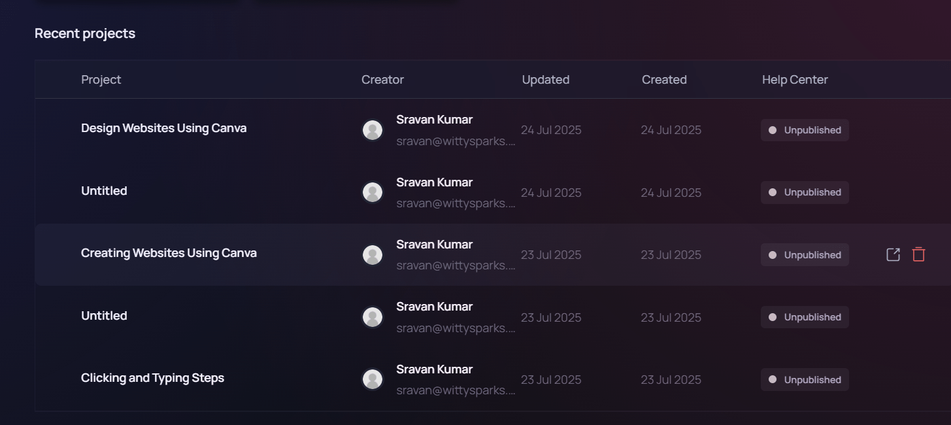Sort by the Creator column header

[382, 80]
